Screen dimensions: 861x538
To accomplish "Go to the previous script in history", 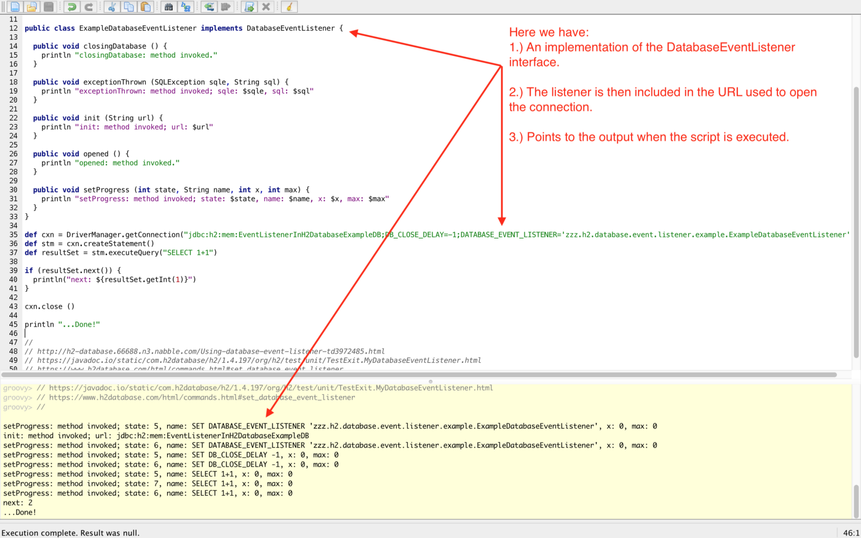I will click(x=209, y=7).
